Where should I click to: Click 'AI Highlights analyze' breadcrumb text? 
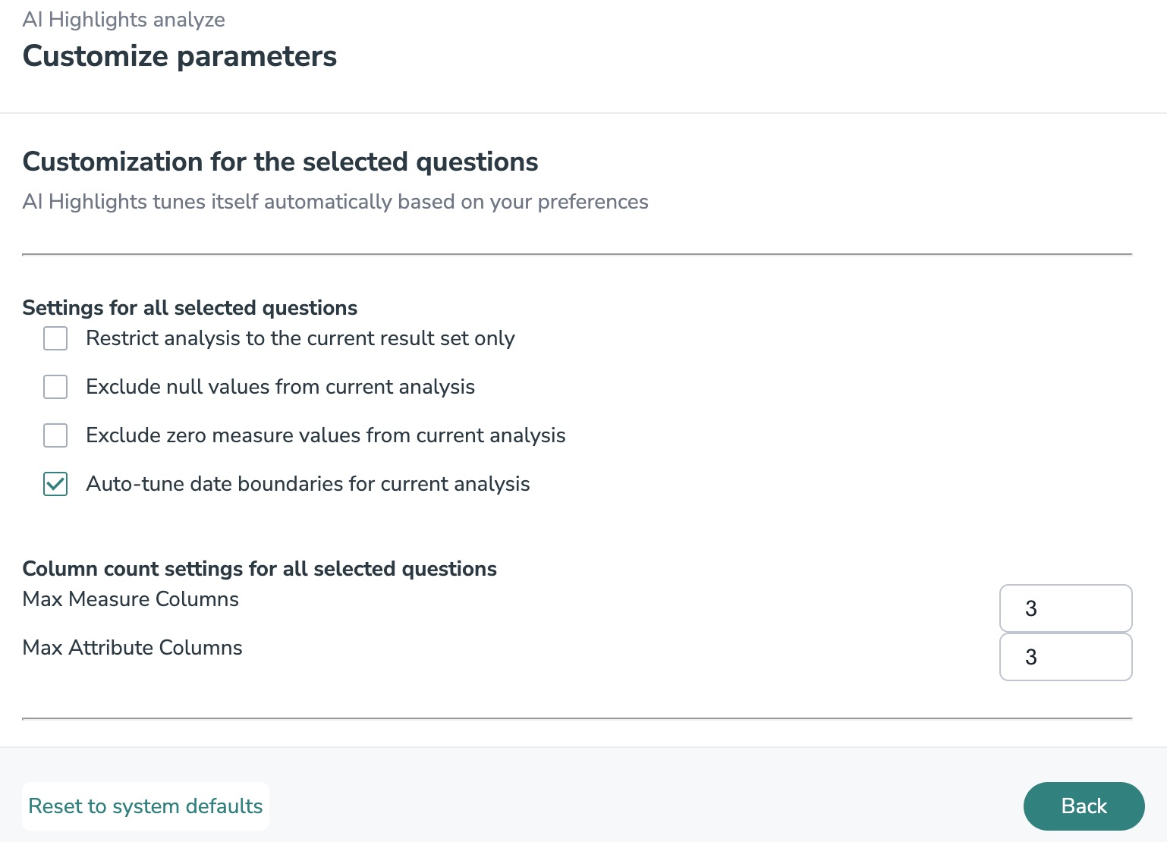pyautogui.click(x=124, y=20)
